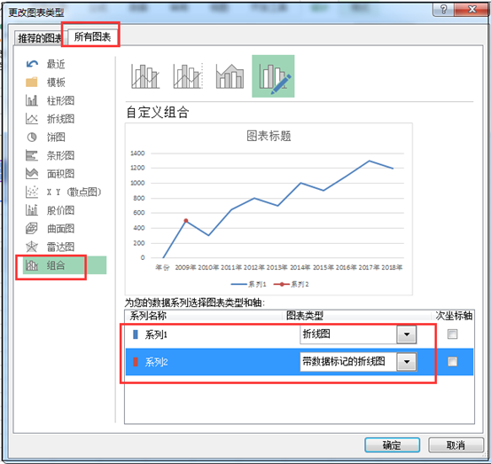The height and width of the screenshot is (464, 491).
Task: Select stacked area-clustered column combo icon
Action: coord(230,76)
